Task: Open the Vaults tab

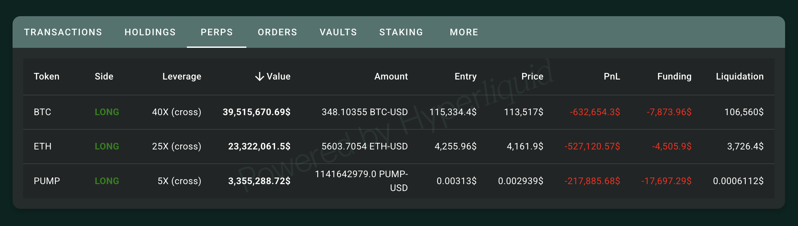Action: pyautogui.click(x=338, y=32)
